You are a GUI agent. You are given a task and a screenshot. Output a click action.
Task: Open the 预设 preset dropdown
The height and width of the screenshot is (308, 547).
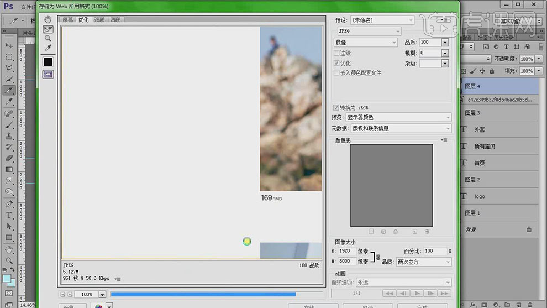coord(382,20)
